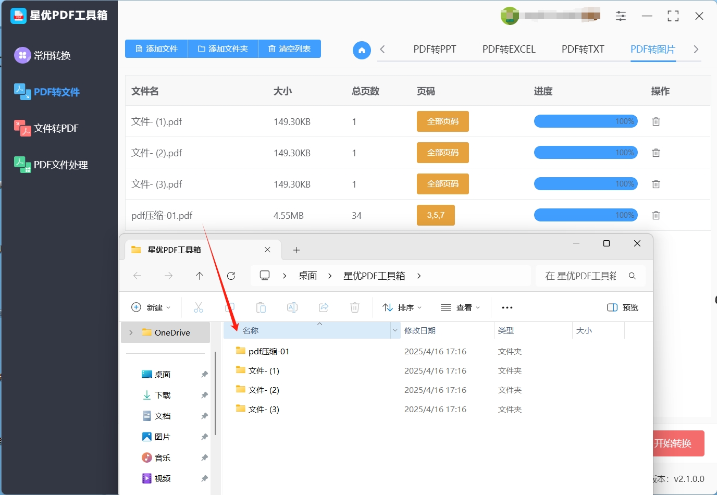Click the 桌面 breadcrumb in address bar
The image size is (717, 495).
coord(307,276)
